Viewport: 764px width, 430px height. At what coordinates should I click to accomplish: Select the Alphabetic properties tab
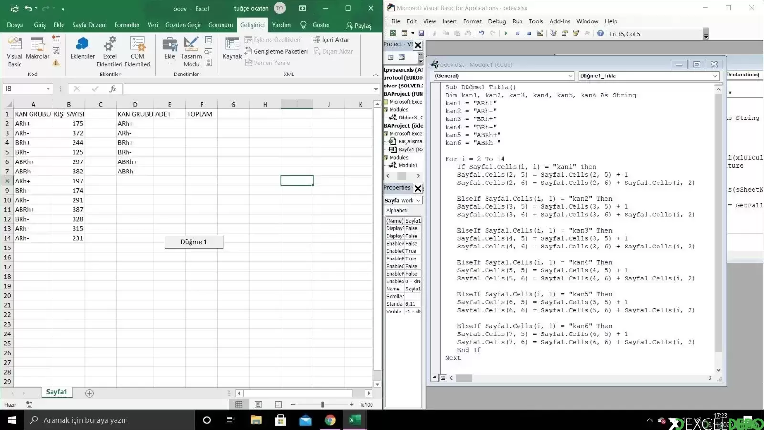397,210
